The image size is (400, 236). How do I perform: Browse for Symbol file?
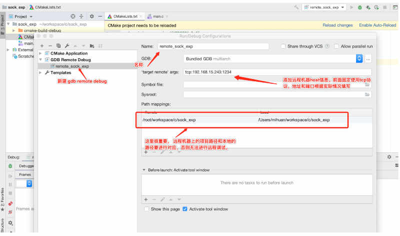tap(367, 85)
